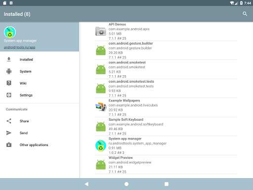Click the com.android.smoketest android icon

(101, 69)
